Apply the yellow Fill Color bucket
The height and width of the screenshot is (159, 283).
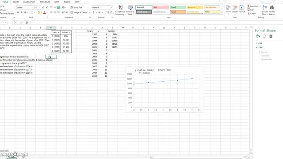(x=39, y=12)
